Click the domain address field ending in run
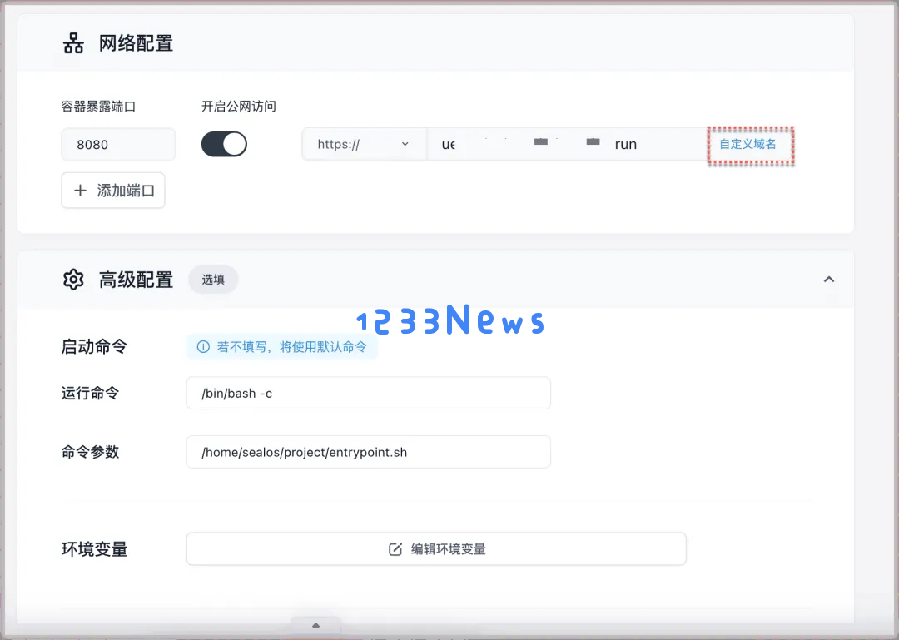Image resolution: width=899 pixels, height=640 pixels. pos(568,144)
